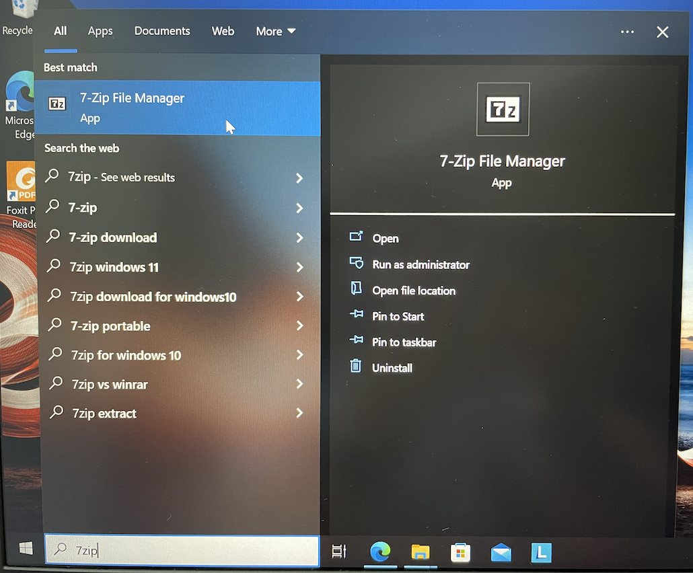Choose Uninstall for 7-Zip

tap(392, 368)
